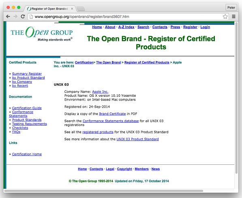242x198 pixels.
Task: Open the Checklists link
Action: [x=20, y=128]
